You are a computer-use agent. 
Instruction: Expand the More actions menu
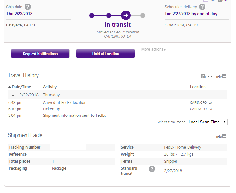click(x=154, y=49)
